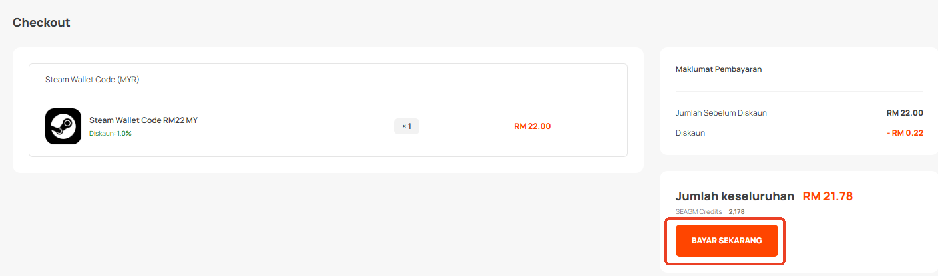The height and width of the screenshot is (276, 938).
Task: Click the Jumlah keseluruhan label
Action: (x=735, y=196)
